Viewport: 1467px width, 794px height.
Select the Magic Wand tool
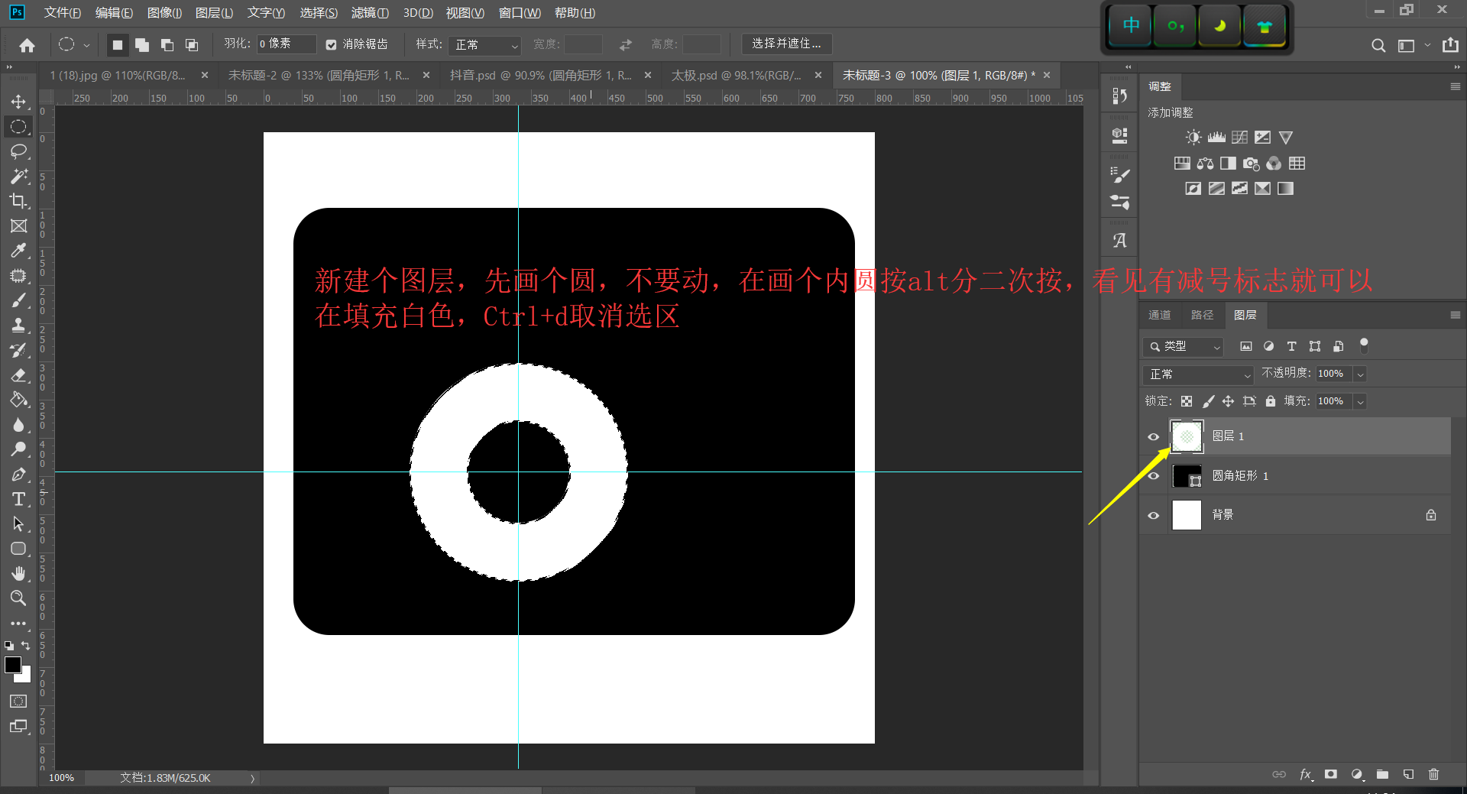point(18,176)
